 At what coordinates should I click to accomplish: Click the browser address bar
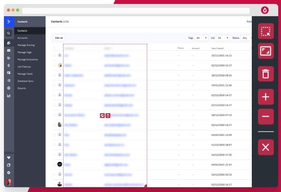point(136,11)
